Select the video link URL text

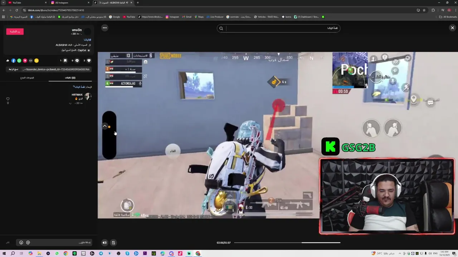[56, 69]
